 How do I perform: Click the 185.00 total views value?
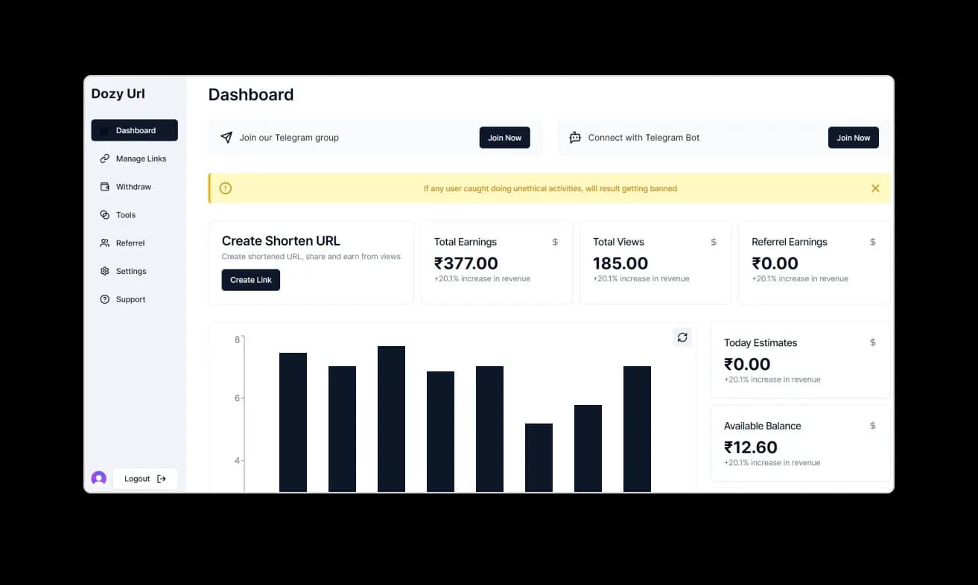[620, 263]
